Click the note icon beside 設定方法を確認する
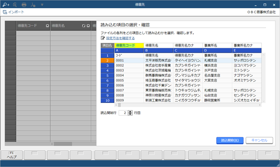 [x=103, y=38]
